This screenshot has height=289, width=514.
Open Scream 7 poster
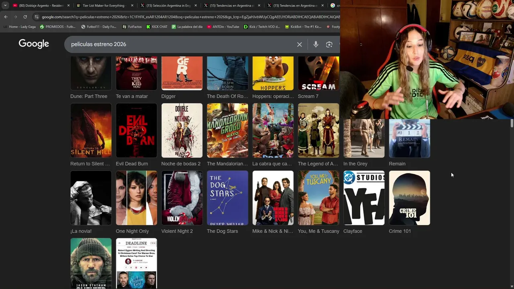[x=318, y=73]
